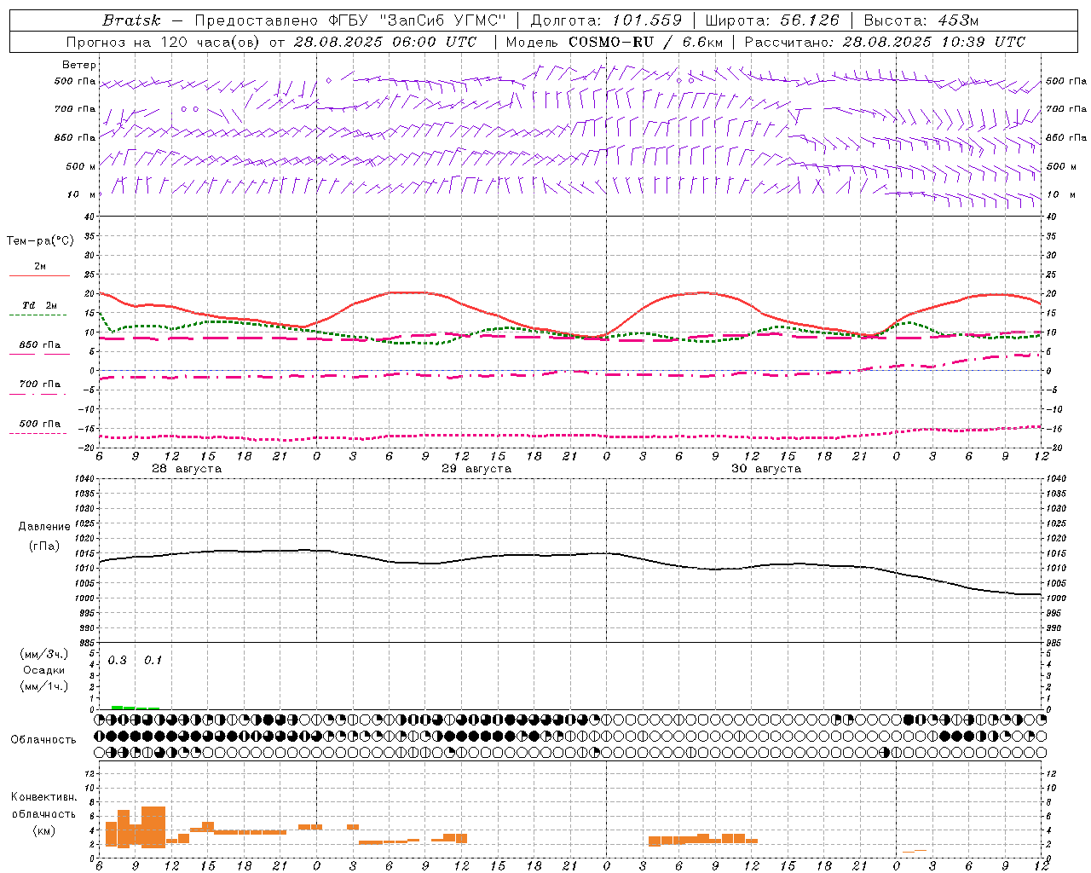This screenshot has width=1091, height=873.
Task: Click 'Рассчитано: 28.08.2025 10:39 UTC' timestamp
Action: (x=885, y=42)
